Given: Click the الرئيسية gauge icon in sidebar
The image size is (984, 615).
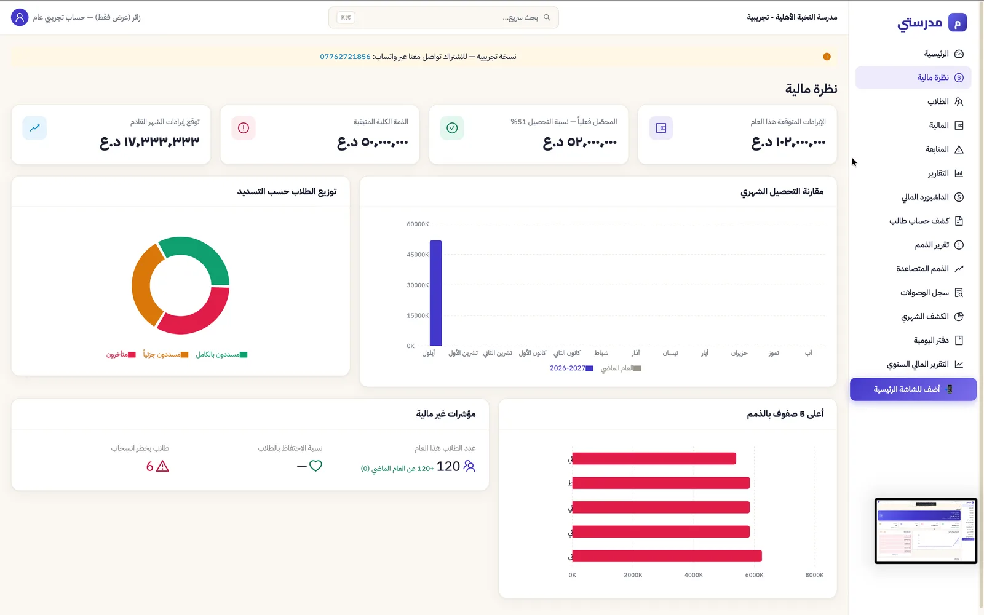Looking at the screenshot, I should (x=959, y=54).
